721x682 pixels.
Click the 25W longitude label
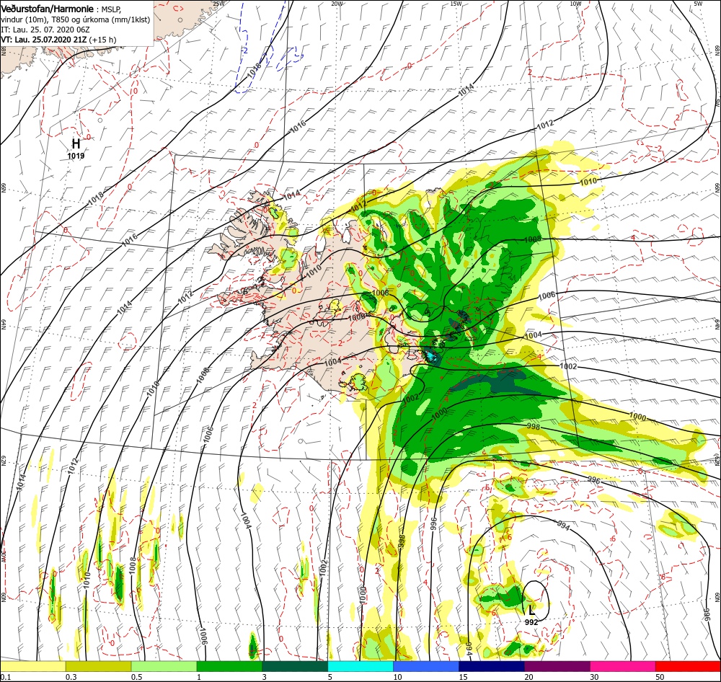(x=218, y=3)
